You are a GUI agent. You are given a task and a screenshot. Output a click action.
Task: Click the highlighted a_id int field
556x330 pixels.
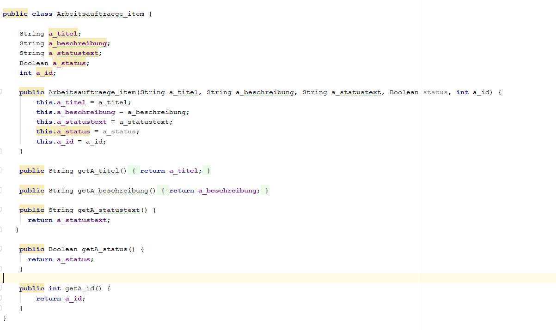[x=44, y=73]
